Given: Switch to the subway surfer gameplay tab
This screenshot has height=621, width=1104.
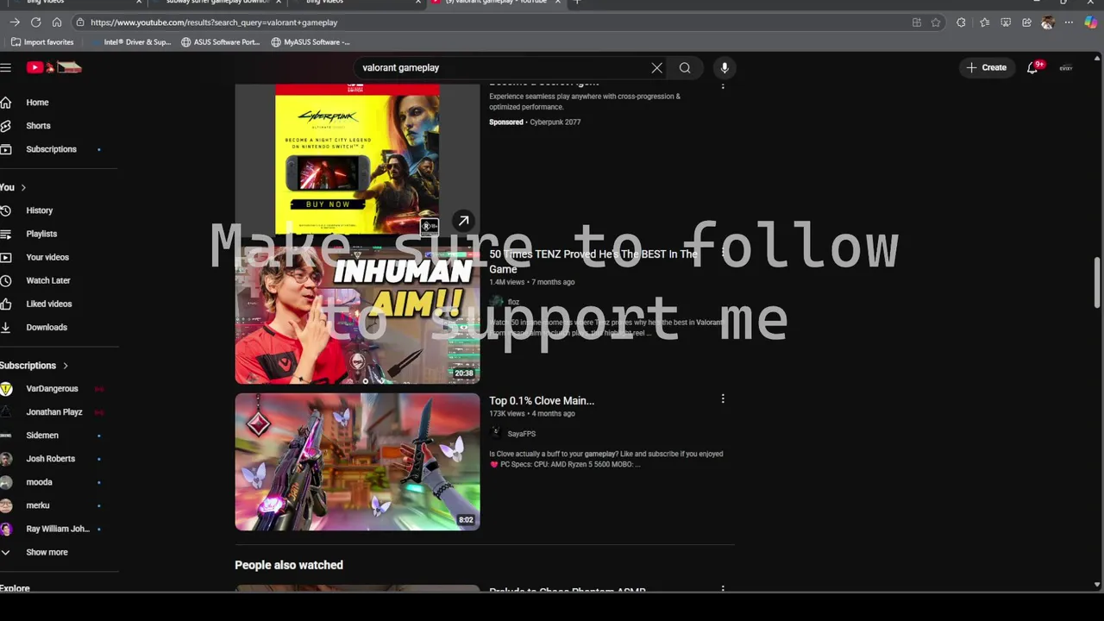Looking at the screenshot, I should click(x=217, y=2).
